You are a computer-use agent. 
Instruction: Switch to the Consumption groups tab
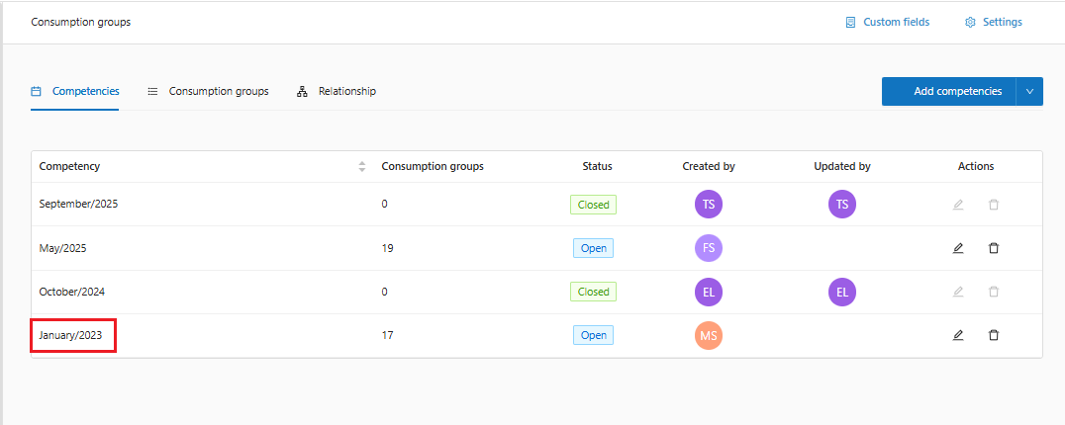(209, 91)
